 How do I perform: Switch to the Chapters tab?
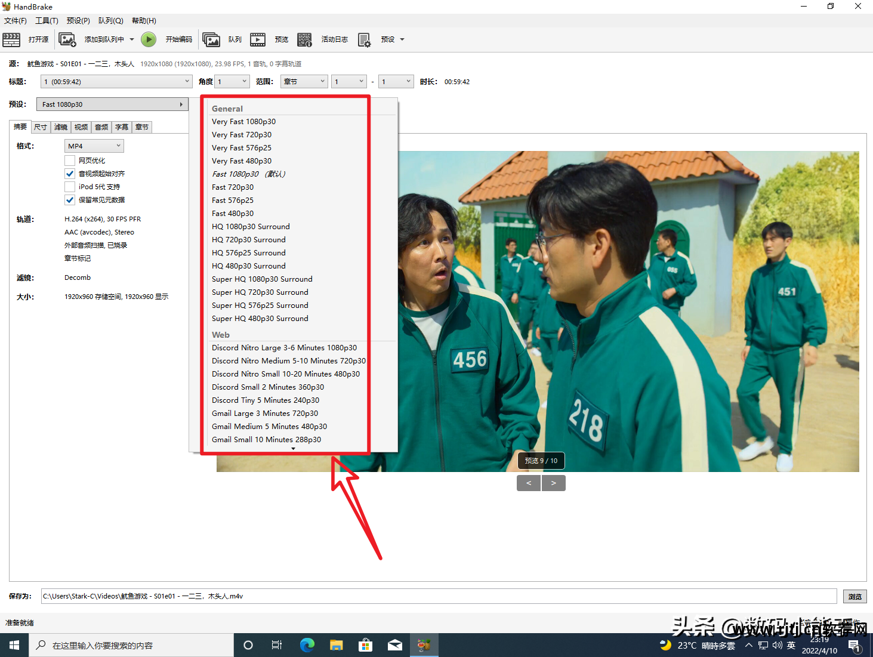click(x=142, y=127)
